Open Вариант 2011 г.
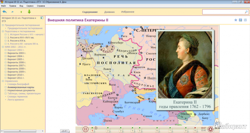Image resolution: width=250 pixels, height=133 pixels. [16, 78]
